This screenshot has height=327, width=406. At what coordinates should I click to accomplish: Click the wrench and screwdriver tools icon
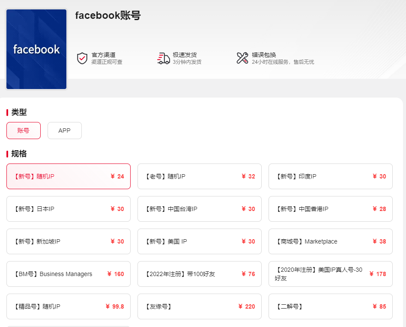(242, 58)
